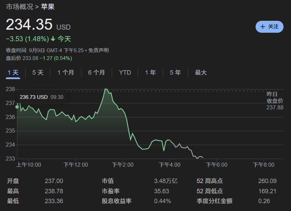Click the 股息收益率 value 0.44%
Screen dimensions: 291x211
(x=162, y=201)
